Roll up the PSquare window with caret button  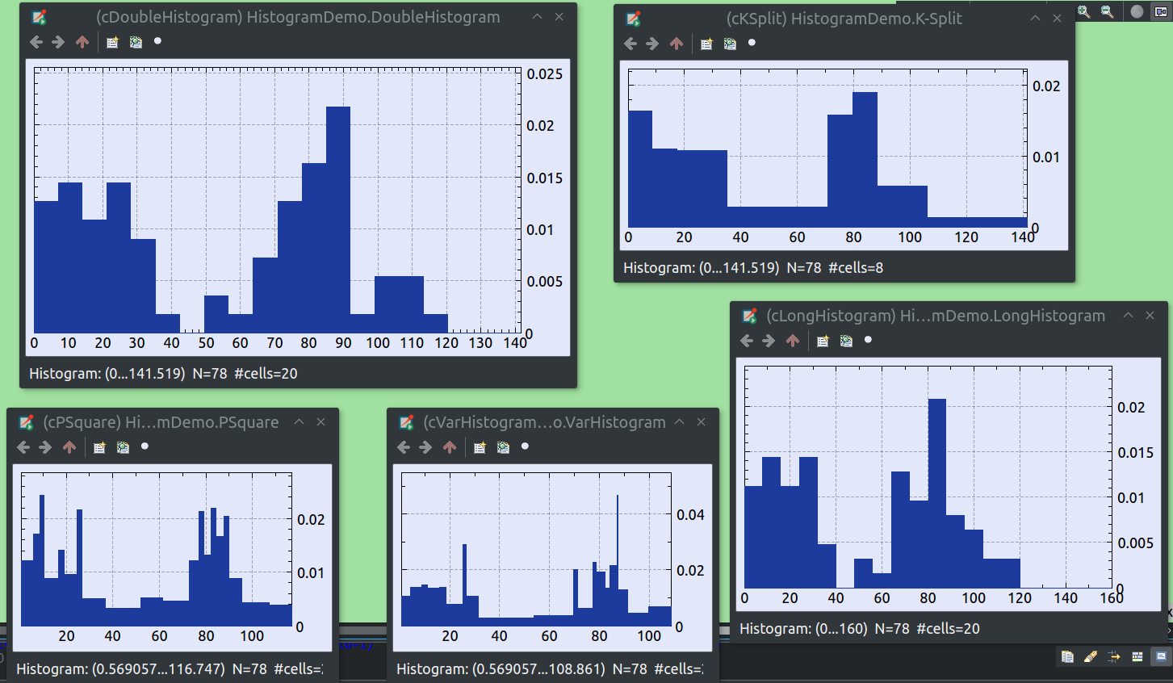(299, 422)
